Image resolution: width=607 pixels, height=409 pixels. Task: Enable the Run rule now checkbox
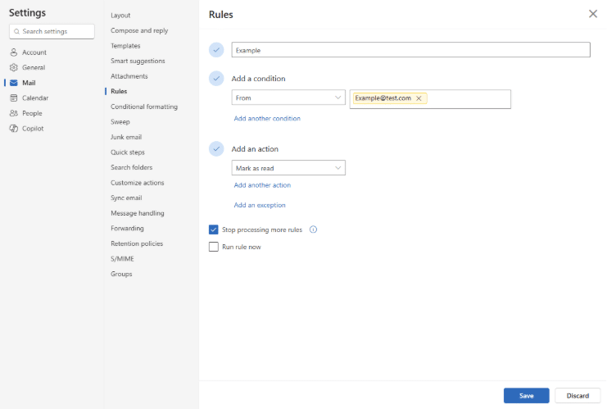(x=214, y=247)
